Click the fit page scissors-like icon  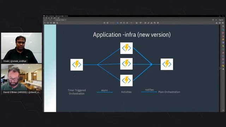coord(137,23)
